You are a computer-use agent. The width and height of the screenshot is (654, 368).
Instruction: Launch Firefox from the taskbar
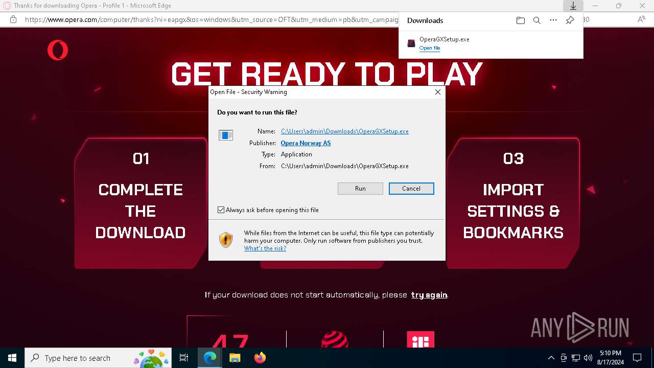260,358
